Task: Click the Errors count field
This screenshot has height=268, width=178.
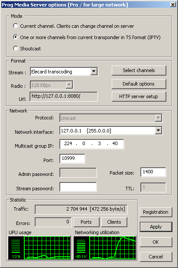Action: (x=53, y=222)
